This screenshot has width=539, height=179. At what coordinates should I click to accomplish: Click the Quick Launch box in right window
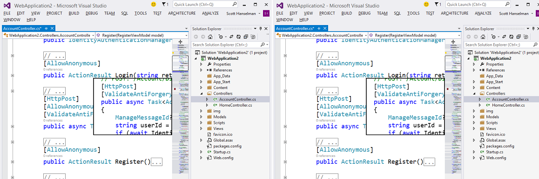click(478, 5)
